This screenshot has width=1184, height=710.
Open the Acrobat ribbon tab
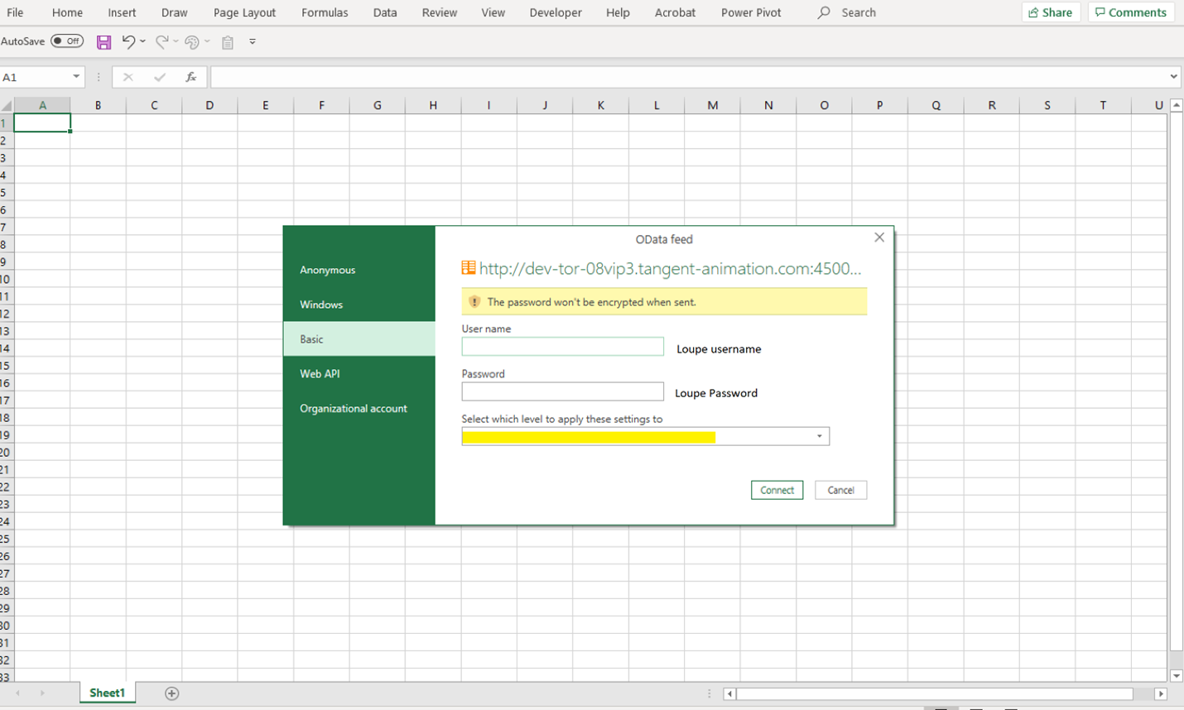(x=675, y=12)
